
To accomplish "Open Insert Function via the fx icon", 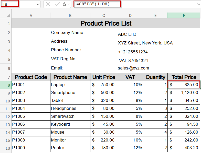I will point(64,4).
